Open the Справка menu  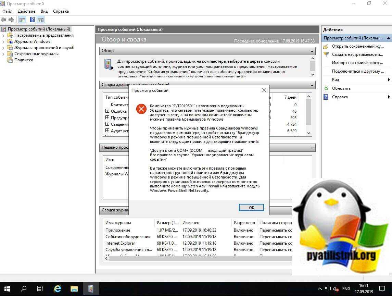61,11
